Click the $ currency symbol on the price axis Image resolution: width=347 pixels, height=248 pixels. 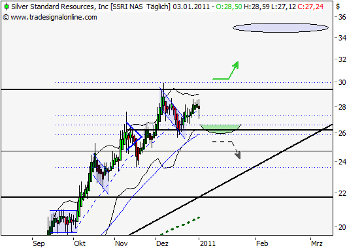point(338,6)
